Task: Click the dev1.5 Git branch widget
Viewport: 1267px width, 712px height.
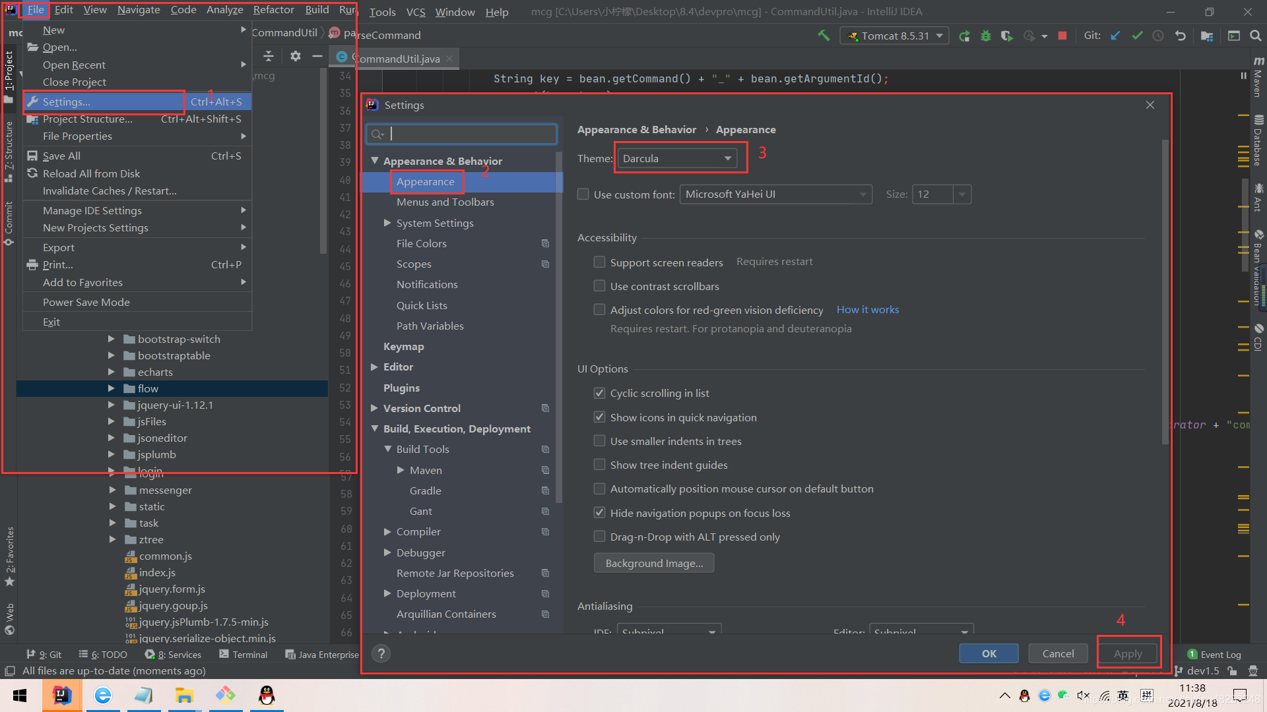Action: [x=1196, y=670]
